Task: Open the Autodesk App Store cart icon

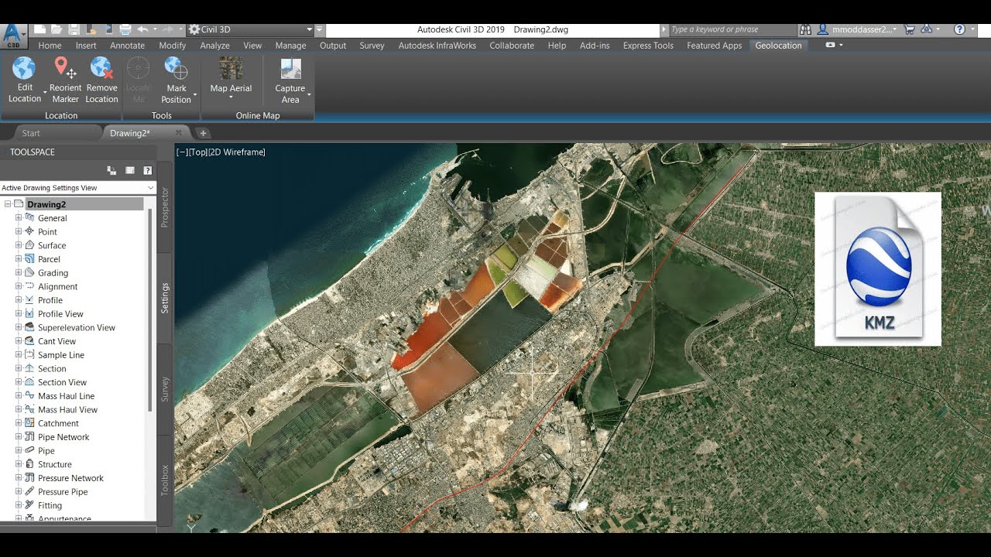Action: click(909, 29)
